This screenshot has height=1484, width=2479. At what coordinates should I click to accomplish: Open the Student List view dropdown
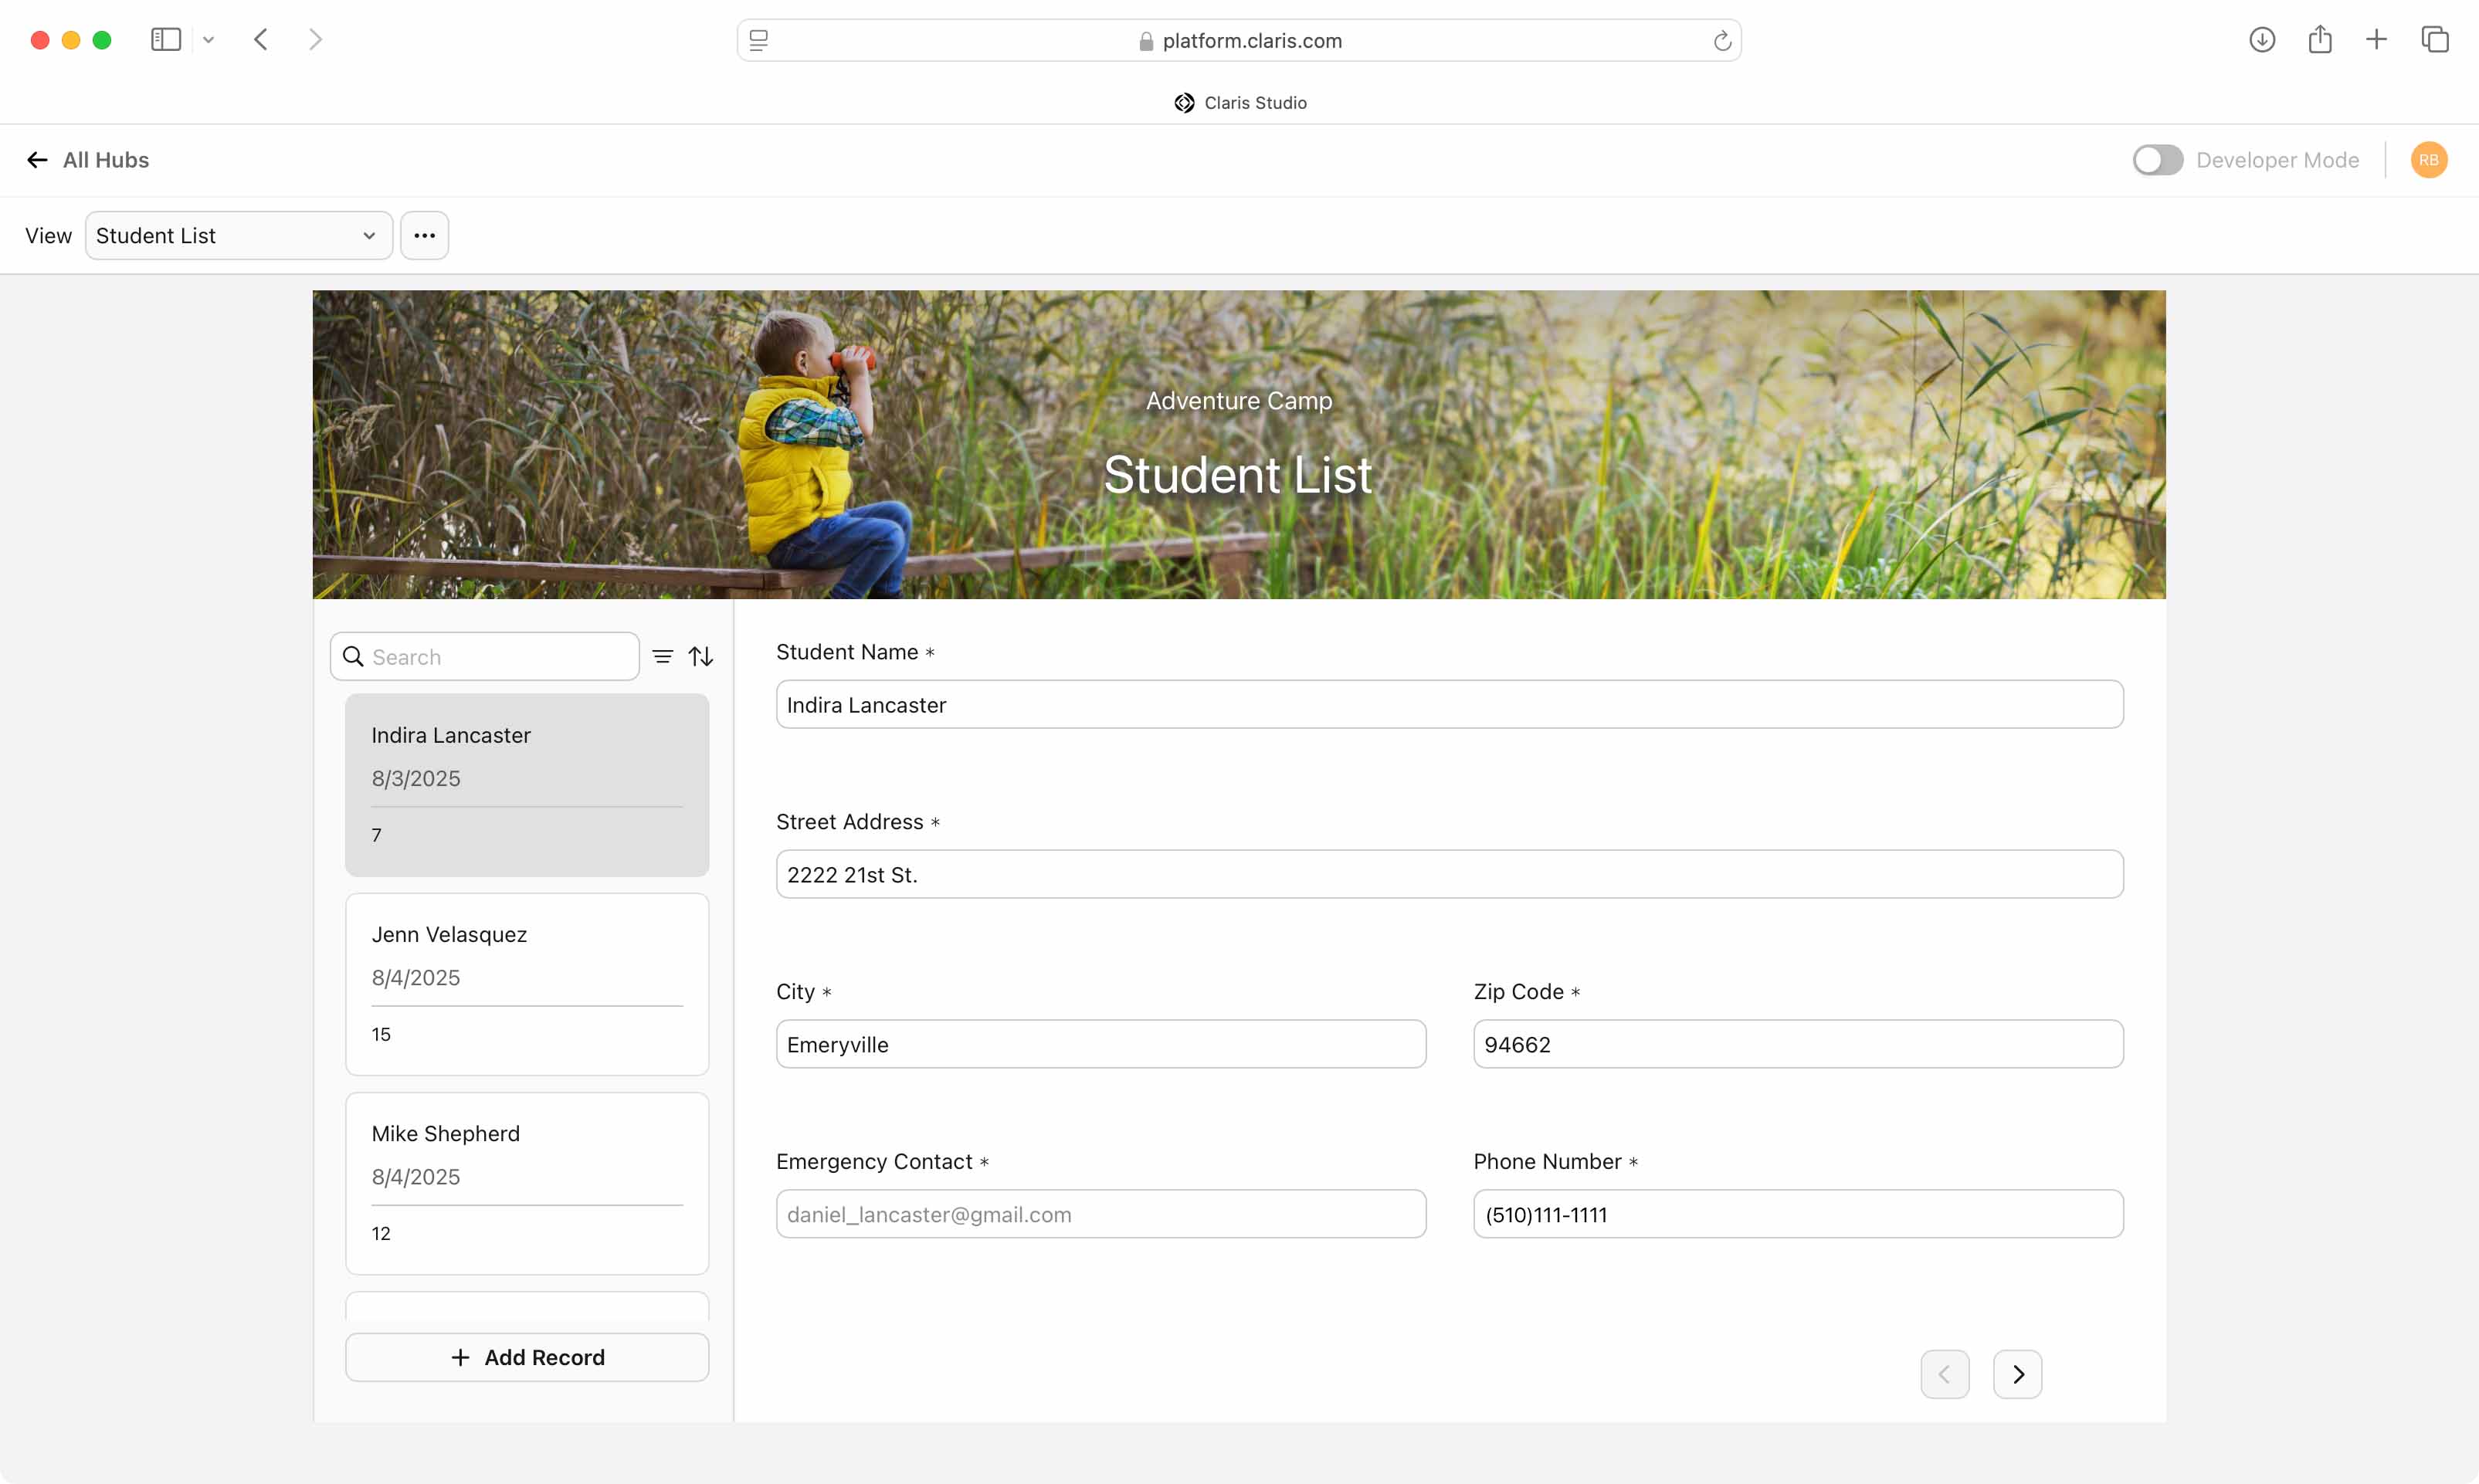238,236
